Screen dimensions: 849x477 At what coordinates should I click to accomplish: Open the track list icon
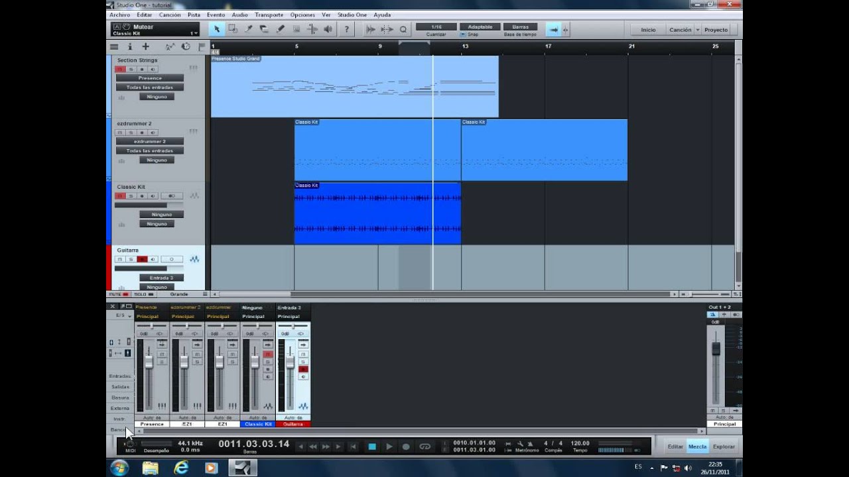(114, 47)
